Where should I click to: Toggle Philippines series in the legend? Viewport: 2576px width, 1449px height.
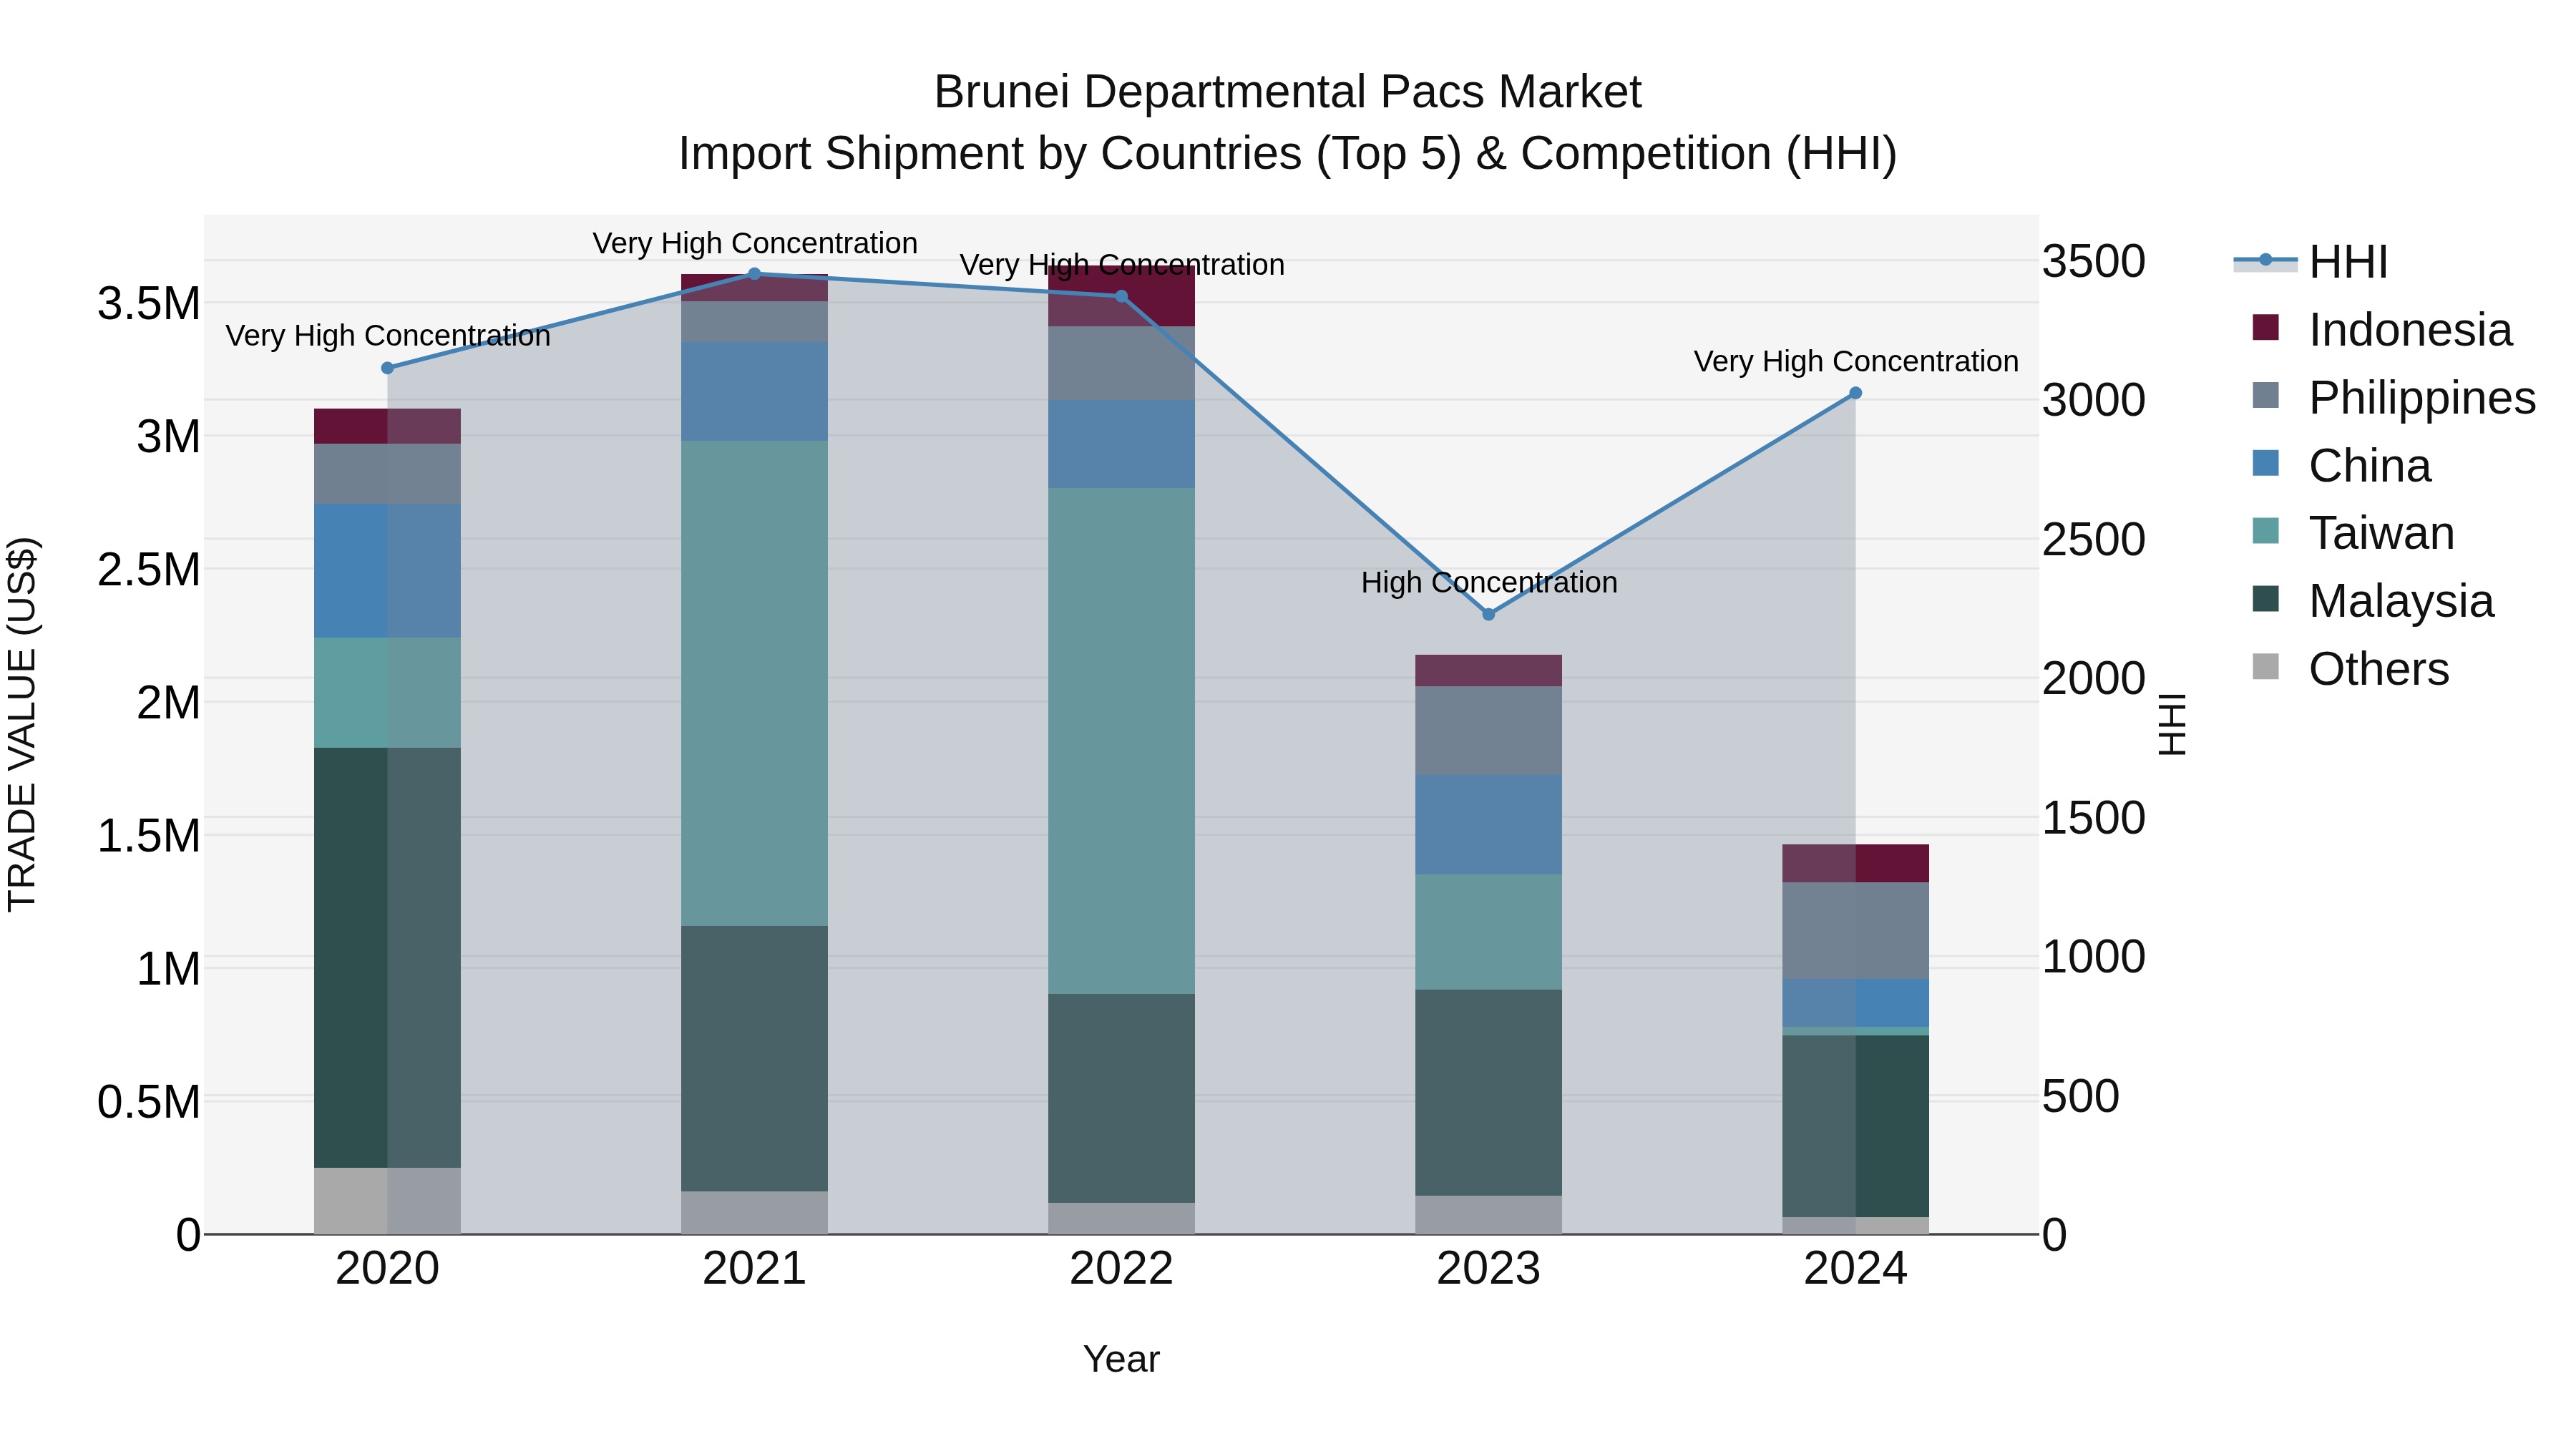tap(2394, 398)
